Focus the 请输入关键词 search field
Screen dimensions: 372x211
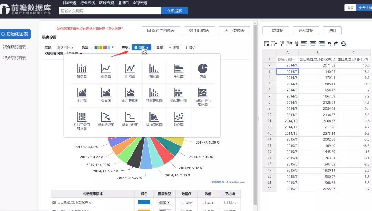click(110, 11)
